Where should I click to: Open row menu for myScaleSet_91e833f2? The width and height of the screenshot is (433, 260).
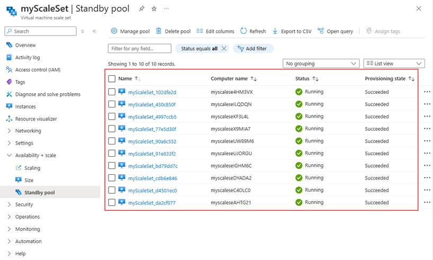click(427, 153)
